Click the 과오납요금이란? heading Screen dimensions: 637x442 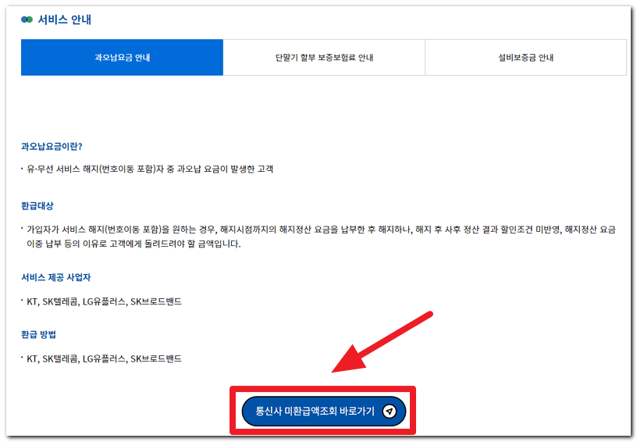(52, 146)
